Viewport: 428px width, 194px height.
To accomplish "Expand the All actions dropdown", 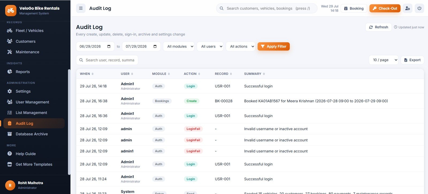I will point(240,46).
